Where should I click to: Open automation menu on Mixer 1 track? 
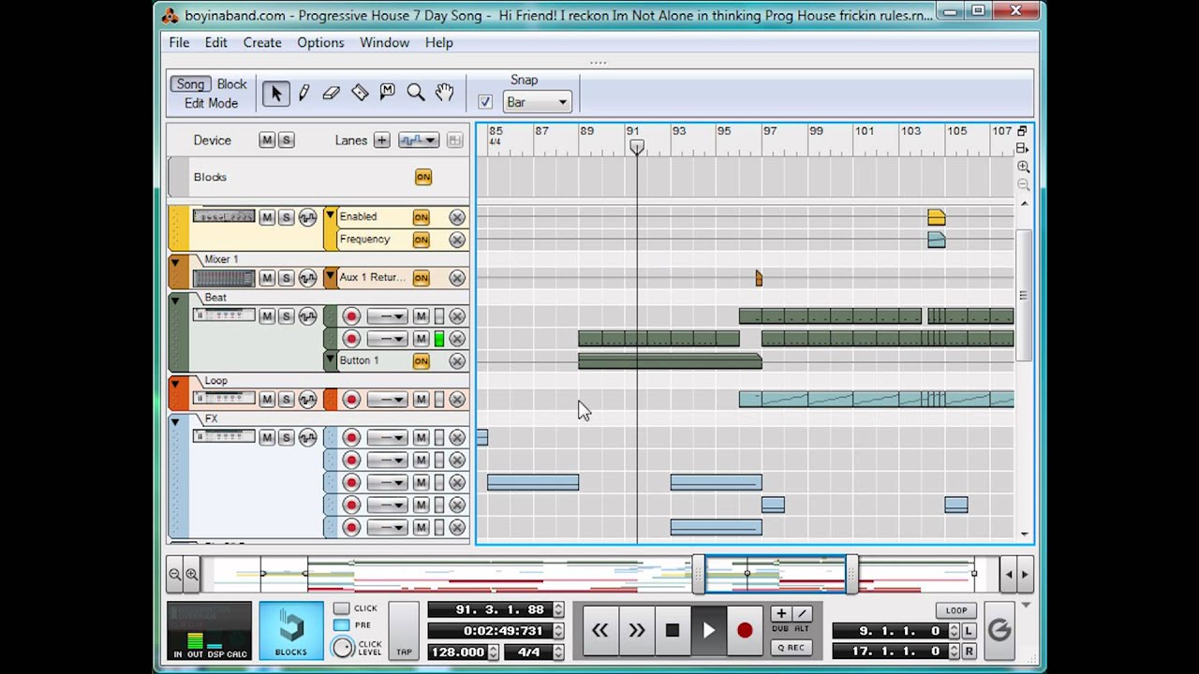(x=308, y=278)
